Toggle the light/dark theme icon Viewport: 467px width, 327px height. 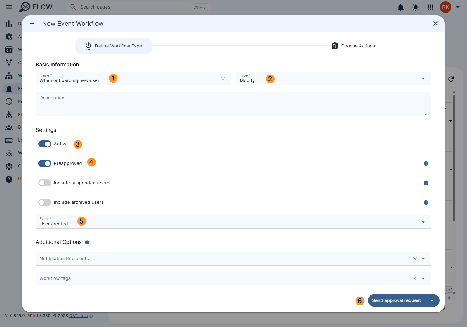tap(416, 7)
